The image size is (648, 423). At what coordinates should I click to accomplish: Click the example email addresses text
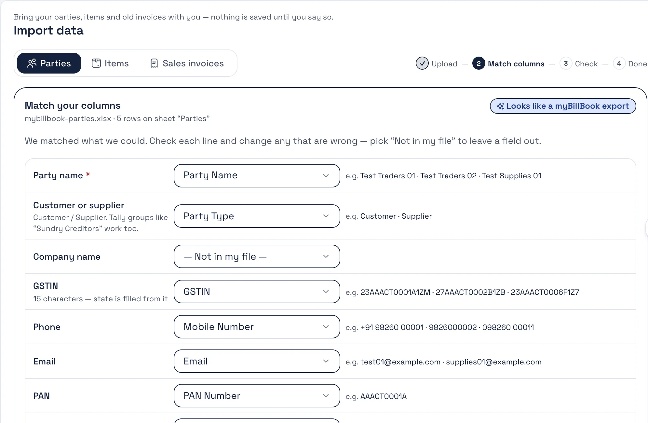[x=451, y=362]
